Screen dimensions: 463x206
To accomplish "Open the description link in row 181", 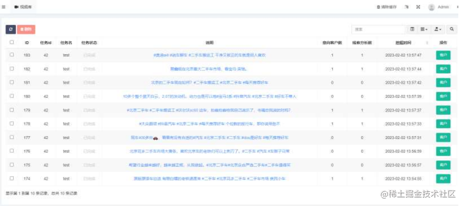I will coord(210,82).
